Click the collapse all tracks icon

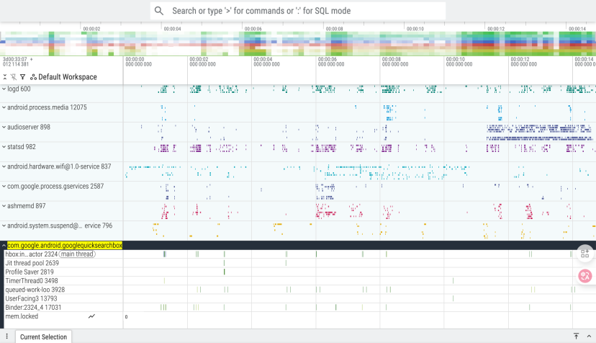pos(5,77)
